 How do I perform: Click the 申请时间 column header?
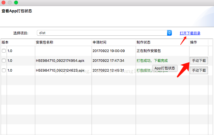click(99, 42)
